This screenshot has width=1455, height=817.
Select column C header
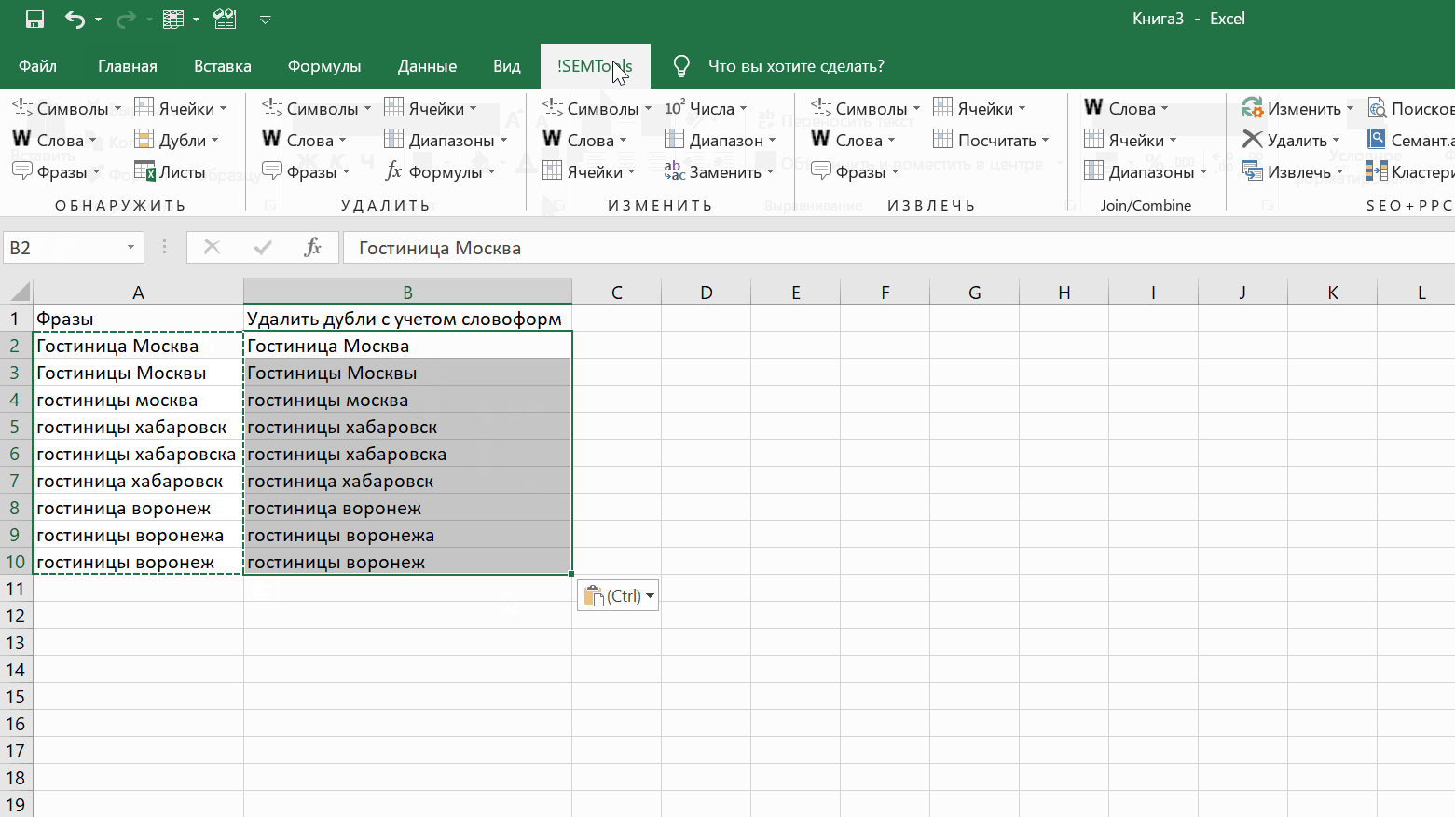(617, 293)
